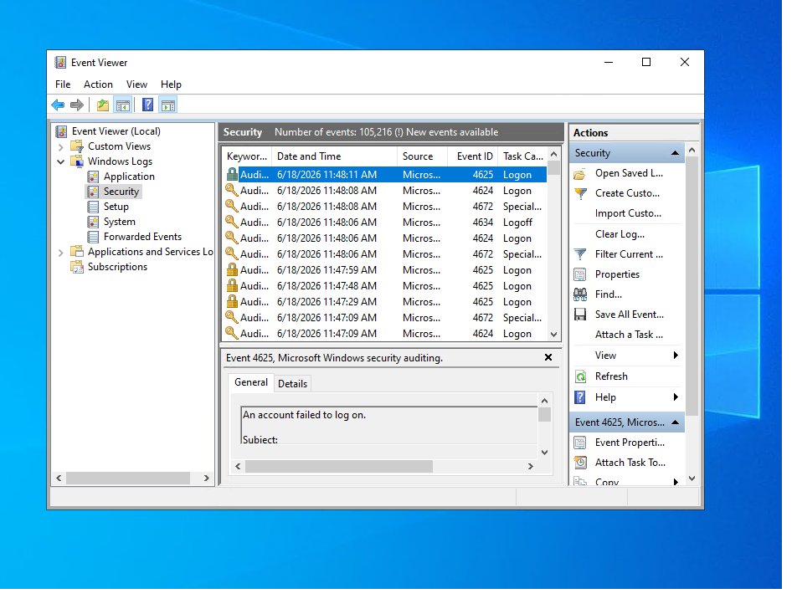
Task: Click the Create Custom View funnel icon
Action: (x=580, y=193)
